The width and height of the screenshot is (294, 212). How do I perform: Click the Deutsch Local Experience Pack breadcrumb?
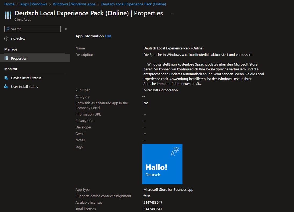tap(134, 4)
